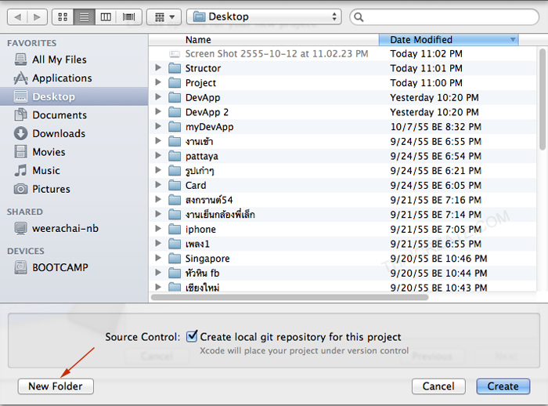The height and width of the screenshot is (406, 548).
Task: Sort by the Name column header
Action: (264, 40)
